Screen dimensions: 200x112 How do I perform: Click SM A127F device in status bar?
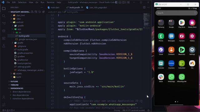133,110
